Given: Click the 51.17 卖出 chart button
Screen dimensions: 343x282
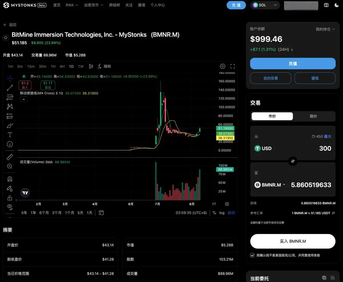Looking at the screenshot, I should 48,85.
